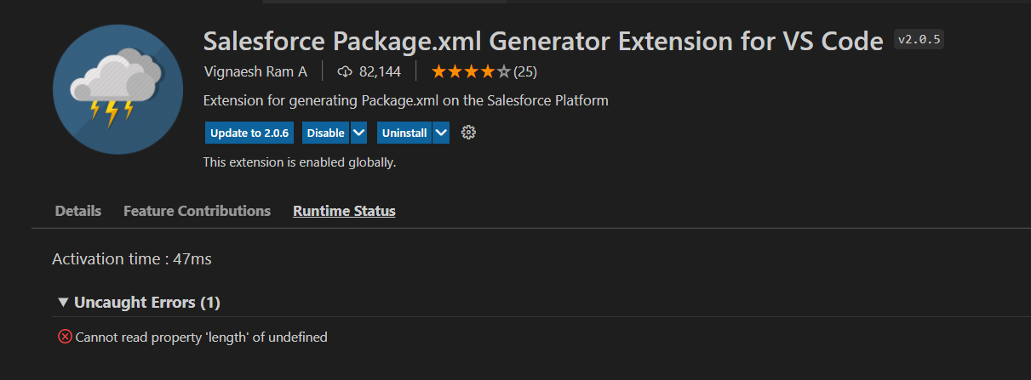This screenshot has height=380, width=1031.
Task: Click the (25) ratings count
Action: point(525,71)
